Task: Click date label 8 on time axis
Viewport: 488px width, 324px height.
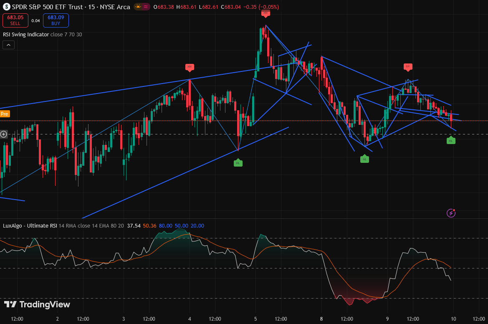Action: (x=321, y=319)
